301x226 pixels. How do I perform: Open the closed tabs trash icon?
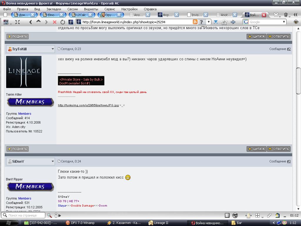point(286,15)
